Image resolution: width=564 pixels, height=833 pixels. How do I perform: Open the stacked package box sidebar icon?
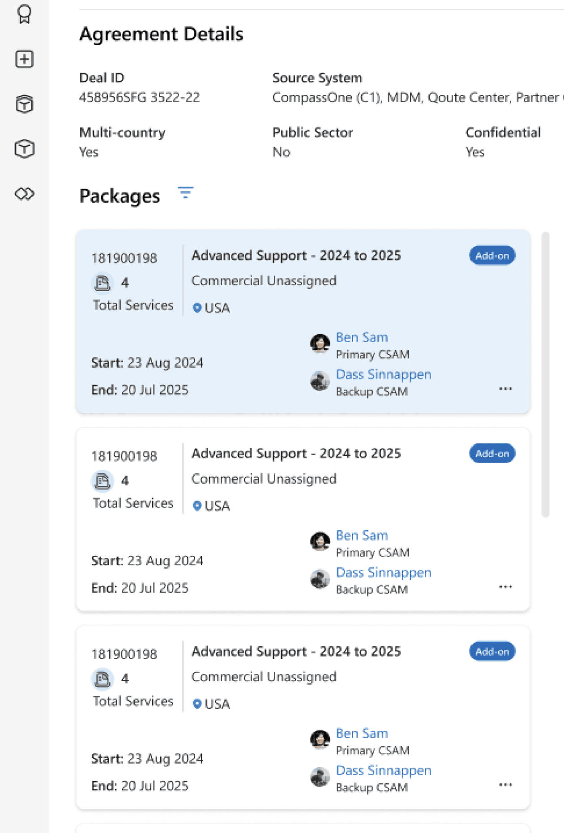(x=25, y=104)
